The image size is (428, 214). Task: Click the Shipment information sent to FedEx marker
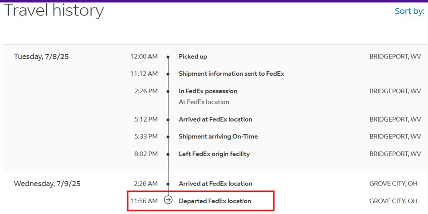[x=168, y=74]
